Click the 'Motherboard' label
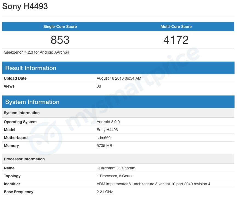Screen dimensions: 240x197 [16, 138]
